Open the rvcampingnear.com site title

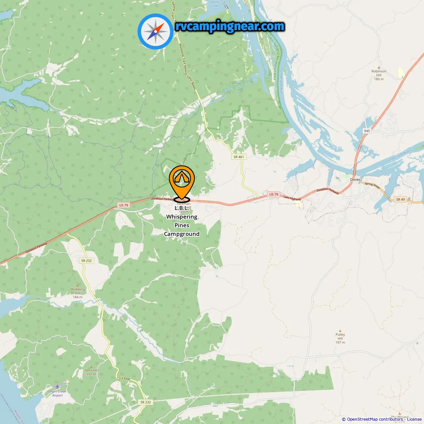click(230, 26)
